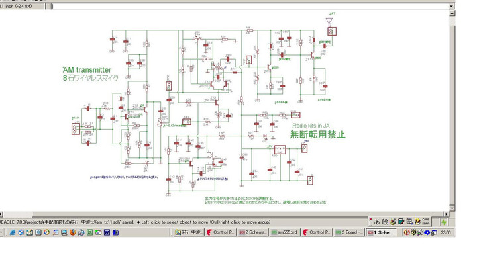
Task: Open the 2 Board taskbar group
Action: pos(351,233)
